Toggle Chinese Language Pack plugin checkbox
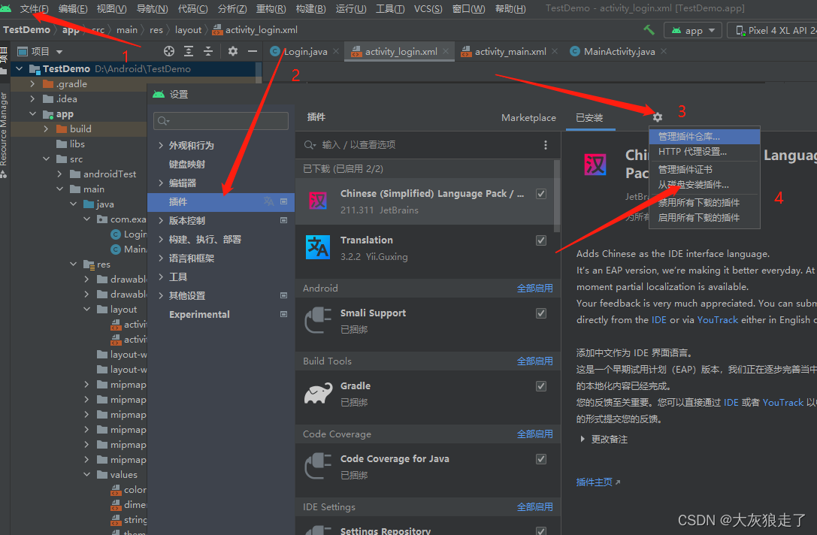This screenshot has height=535, width=817. [541, 194]
